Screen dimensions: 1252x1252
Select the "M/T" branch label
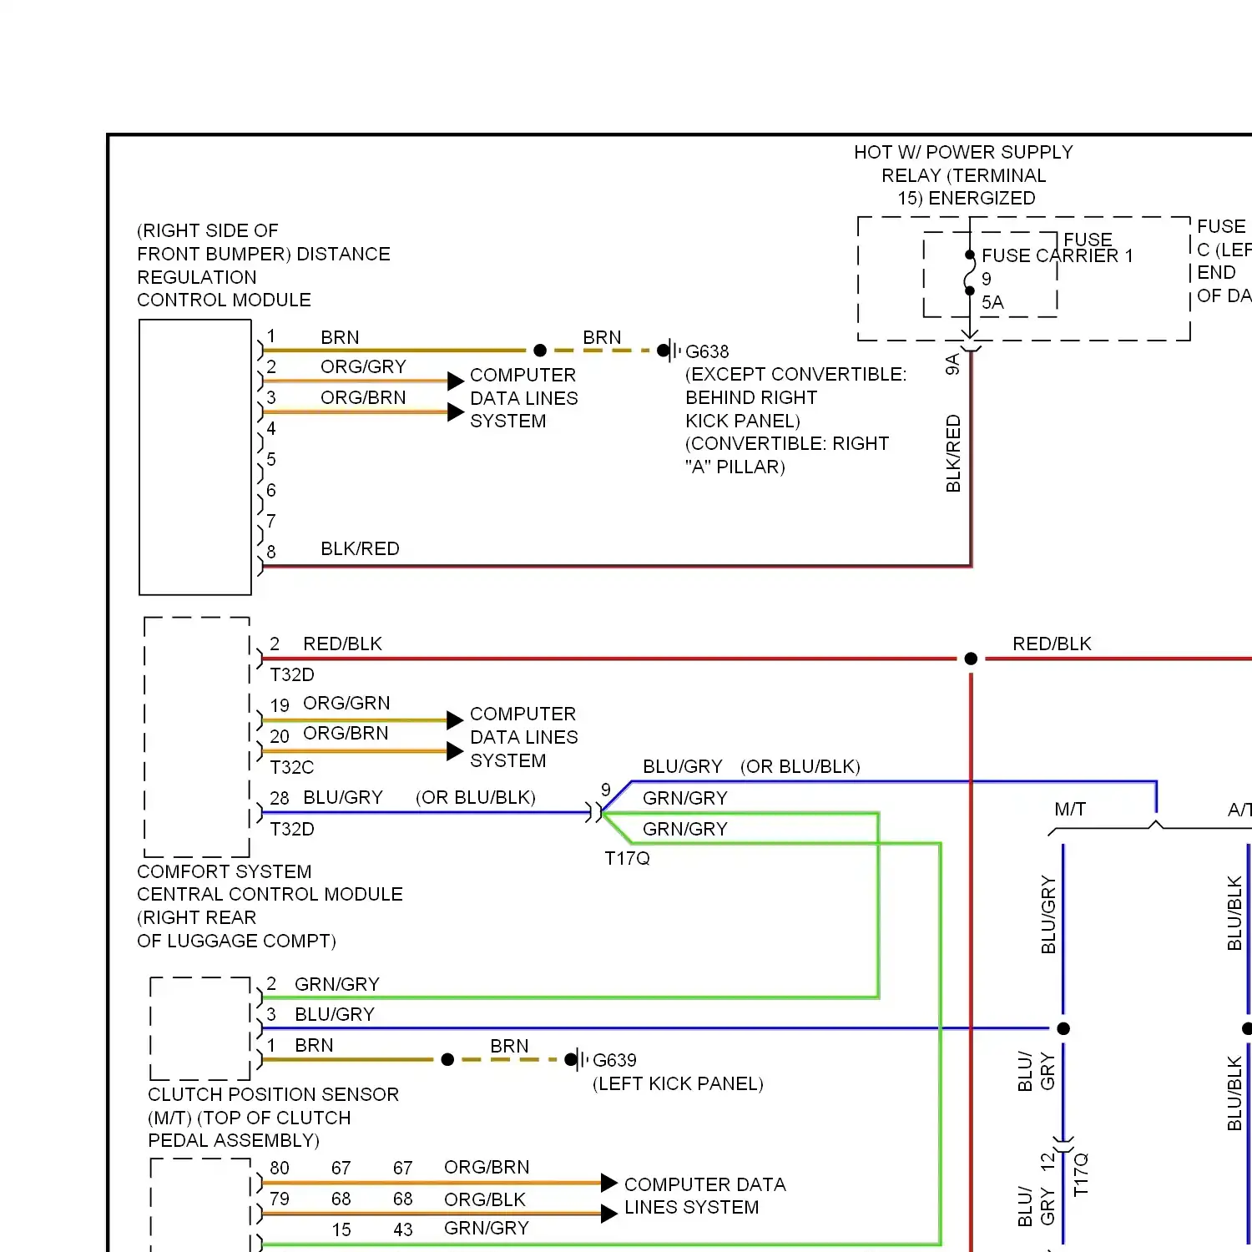coord(1070,809)
